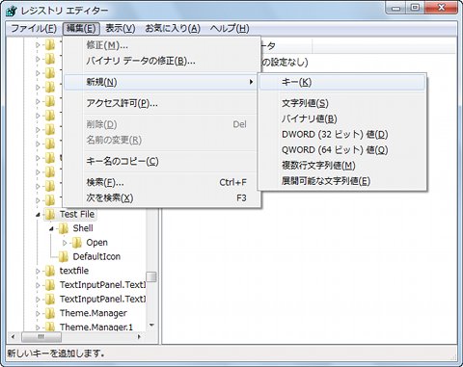
Task: Select the Shell key
Action: [x=83, y=228]
